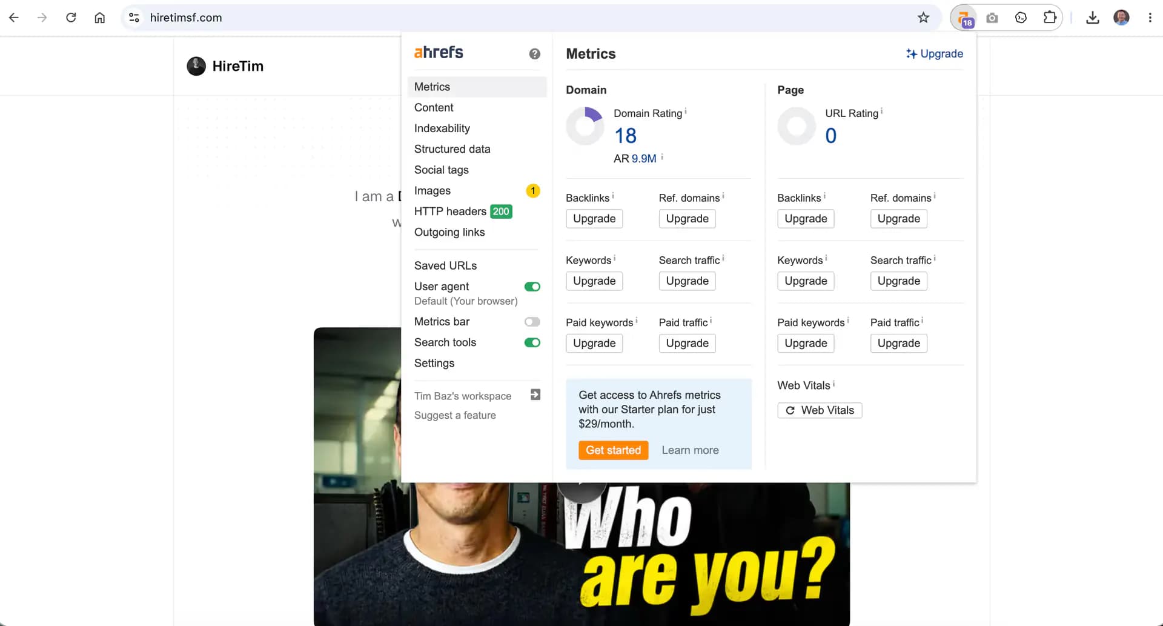Go to the browser home page

100,18
